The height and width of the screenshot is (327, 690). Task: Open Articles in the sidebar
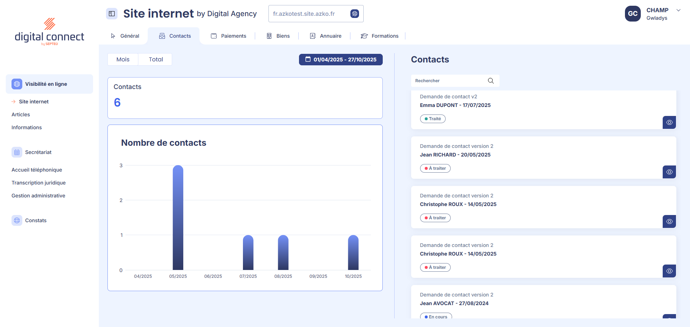pos(21,115)
